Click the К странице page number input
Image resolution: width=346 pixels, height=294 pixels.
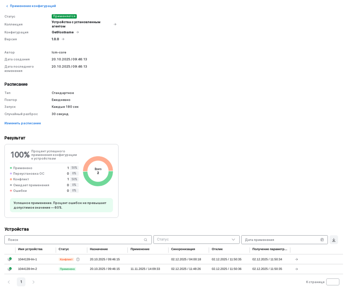pos(333,282)
